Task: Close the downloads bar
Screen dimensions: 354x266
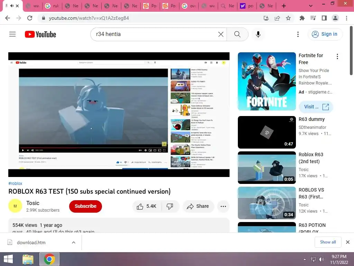Action: click(348, 242)
